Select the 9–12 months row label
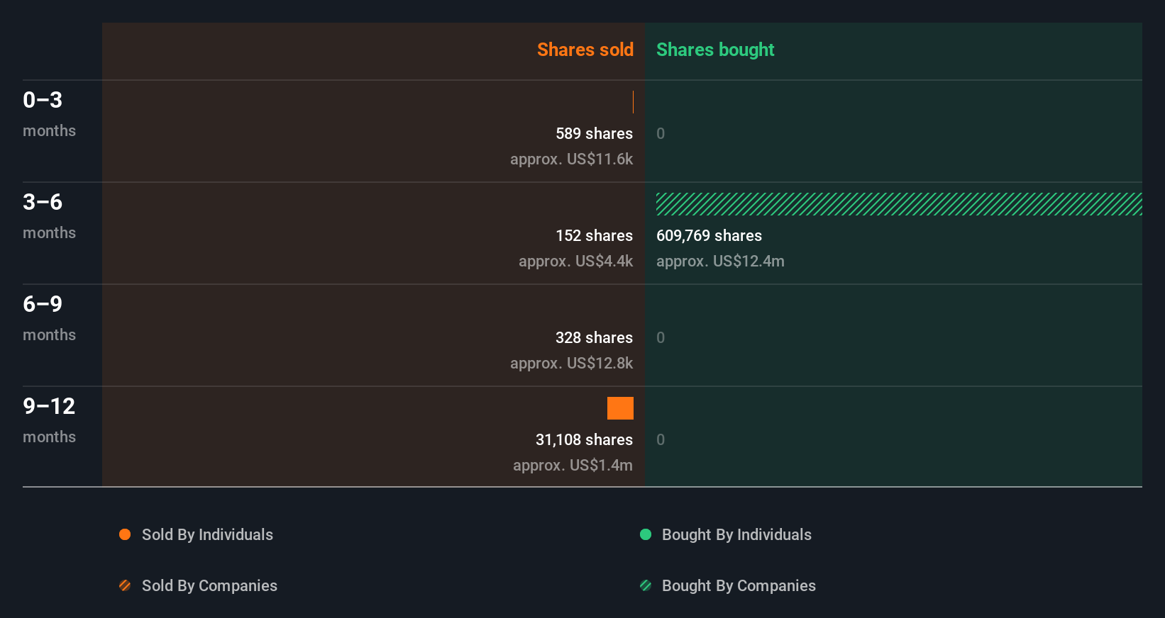This screenshot has width=1165, height=618. coord(48,420)
